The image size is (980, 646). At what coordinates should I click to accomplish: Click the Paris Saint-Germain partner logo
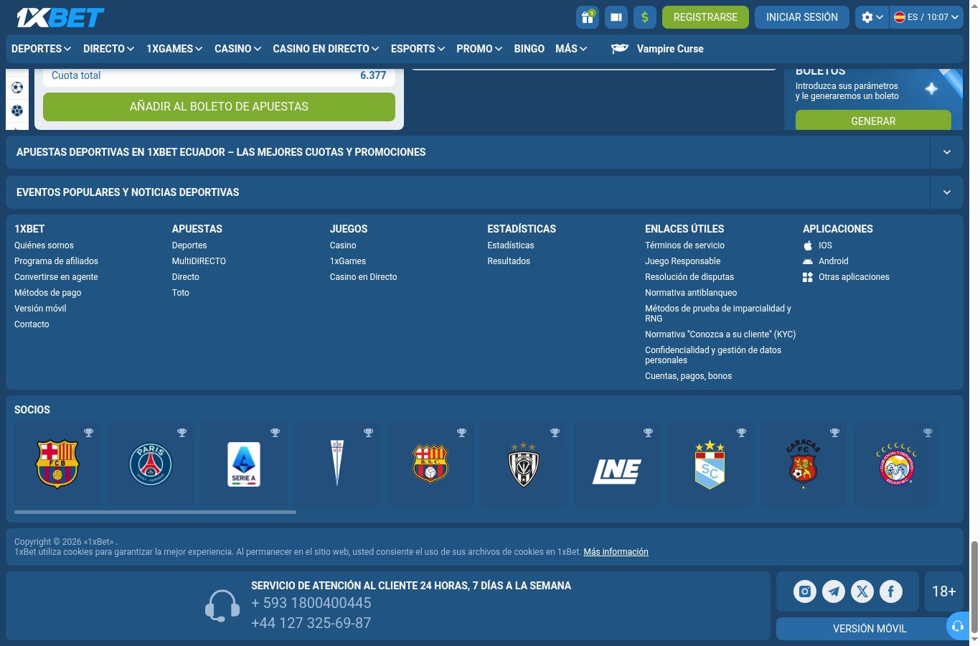click(151, 464)
